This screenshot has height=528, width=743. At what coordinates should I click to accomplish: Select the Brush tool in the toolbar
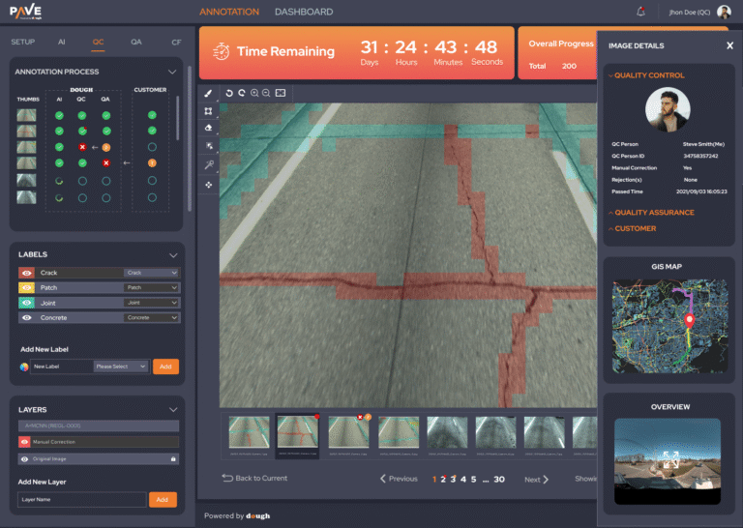tap(208, 94)
